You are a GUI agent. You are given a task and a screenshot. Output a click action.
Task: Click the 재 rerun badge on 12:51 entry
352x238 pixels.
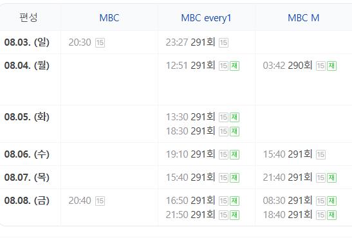coord(234,66)
